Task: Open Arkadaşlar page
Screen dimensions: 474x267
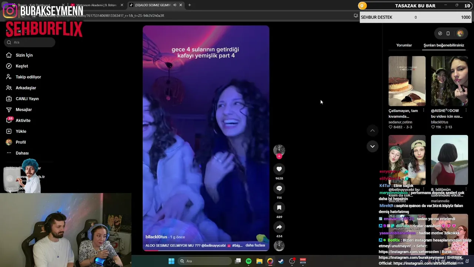Action: click(x=21, y=88)
